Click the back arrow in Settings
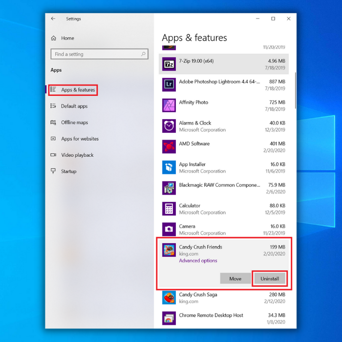 pyautogui.click(x=53, y=19)
